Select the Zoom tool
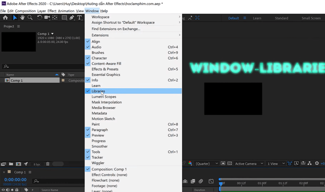The width and height of the screenshot is (325, 192). pyautogui.click(x=30, y=18)
